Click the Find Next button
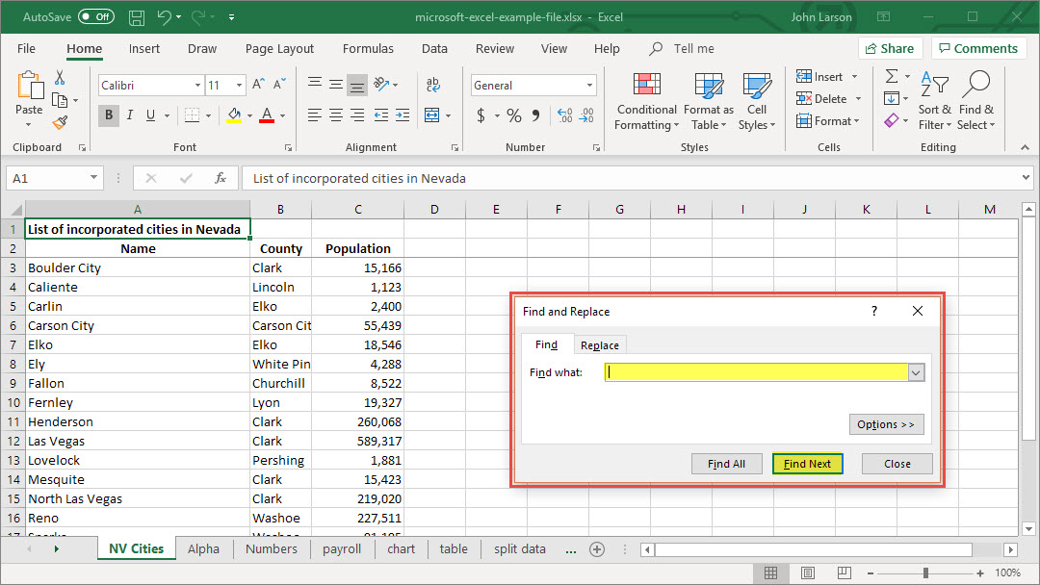 pyautogui.click(x=807, y=464)
